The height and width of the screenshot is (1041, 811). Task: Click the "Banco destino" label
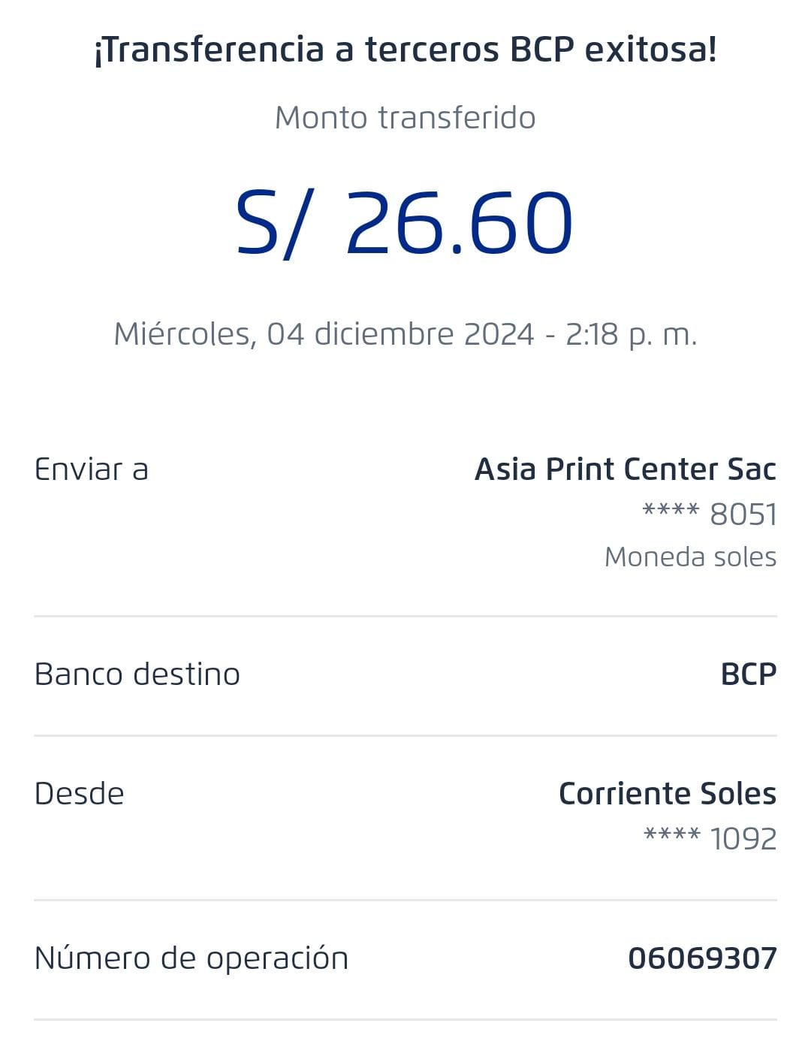(x=137, y=674)
